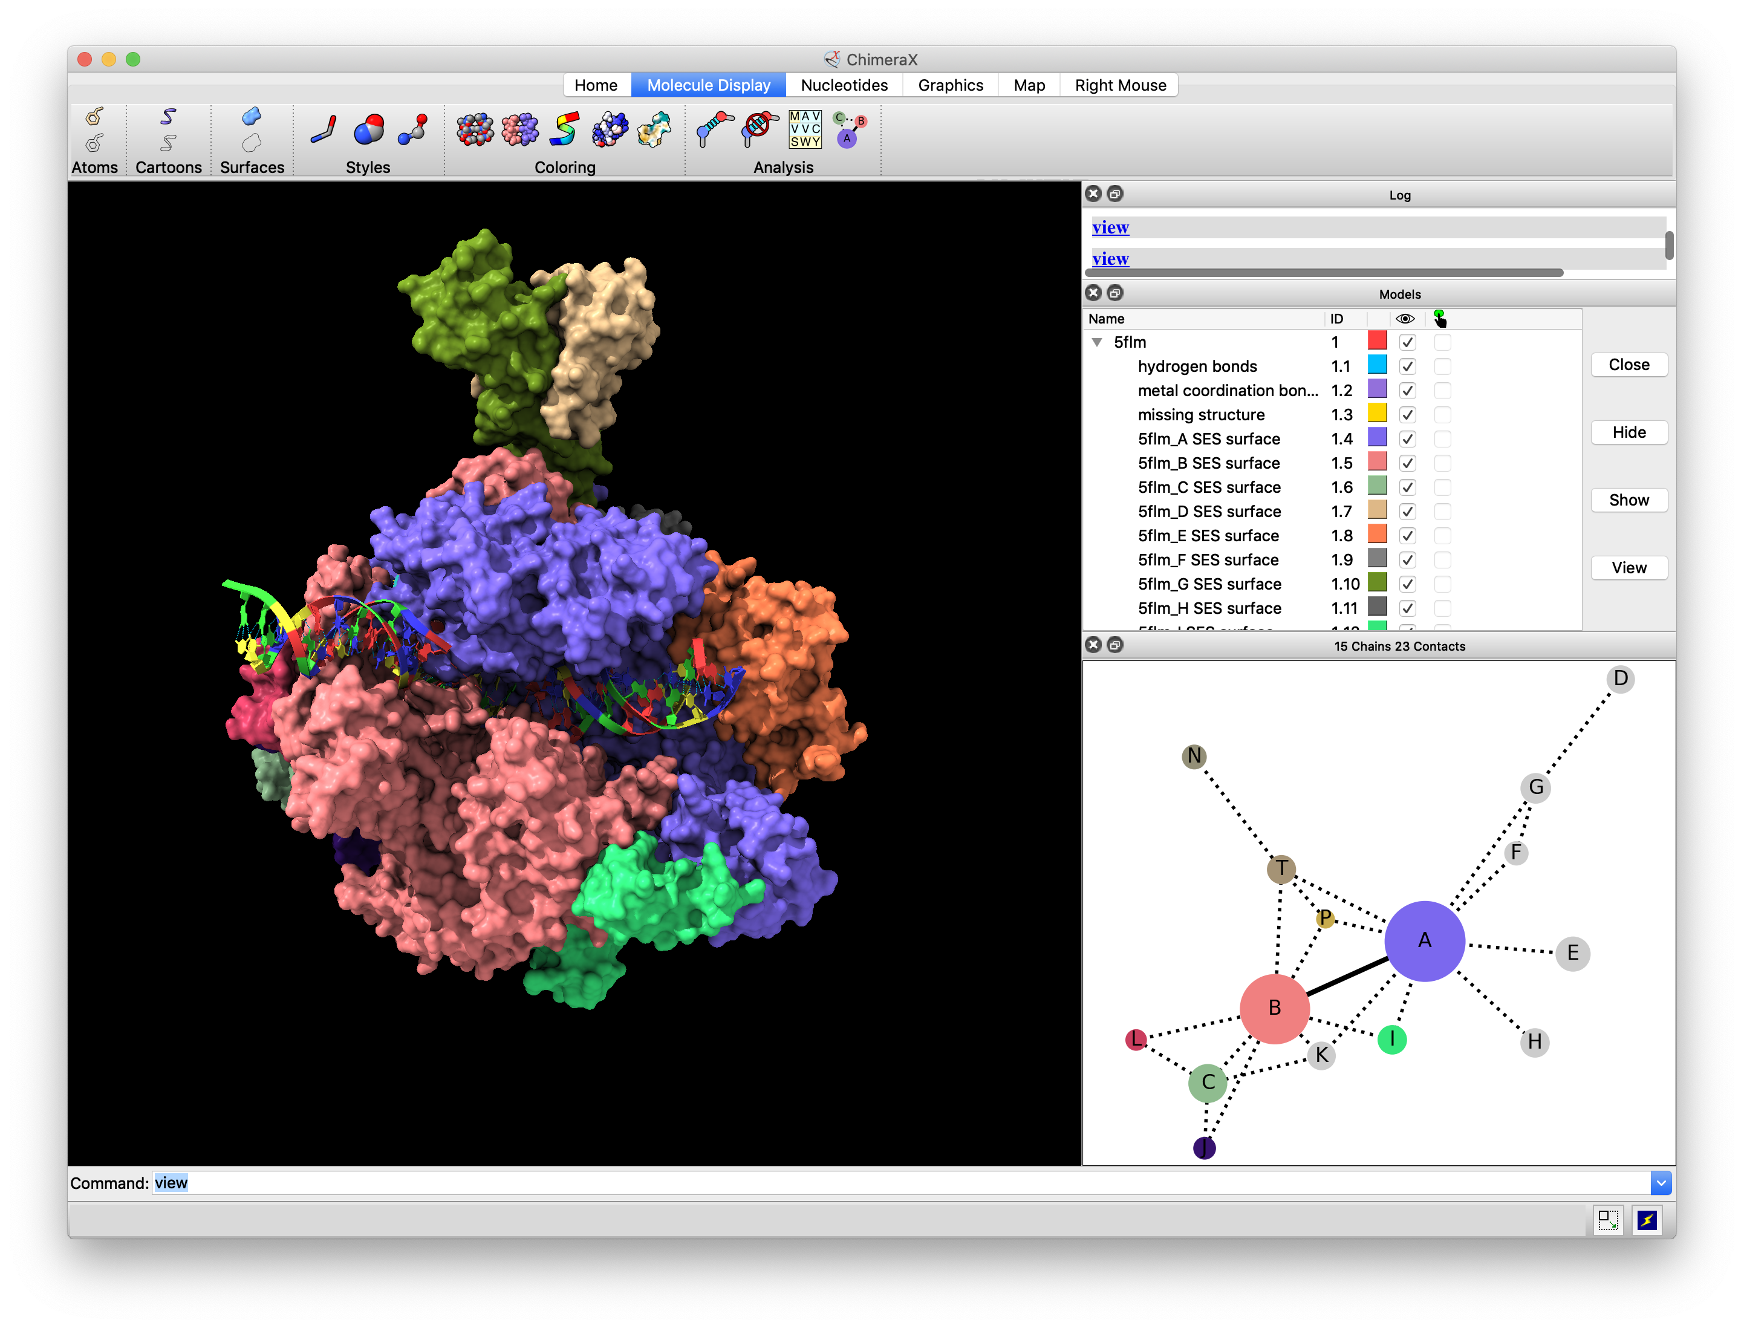1744x1328 pixels.
Task: Click chain A node in contacts graph
Action: [1425, 941]
